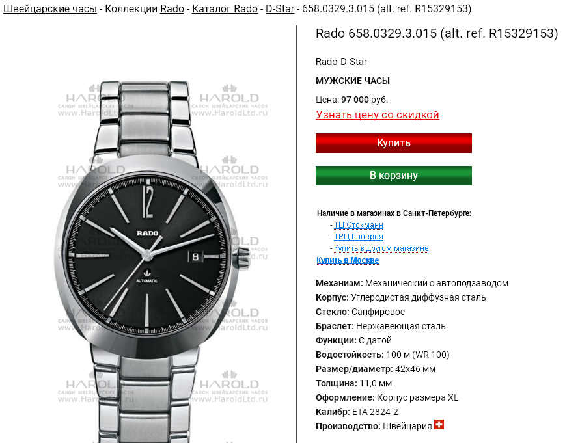Open the Швейцарские часы breadcrumb link
This screenshot has height=443, width=565.
pyautogui.click(x=50, y=8)
